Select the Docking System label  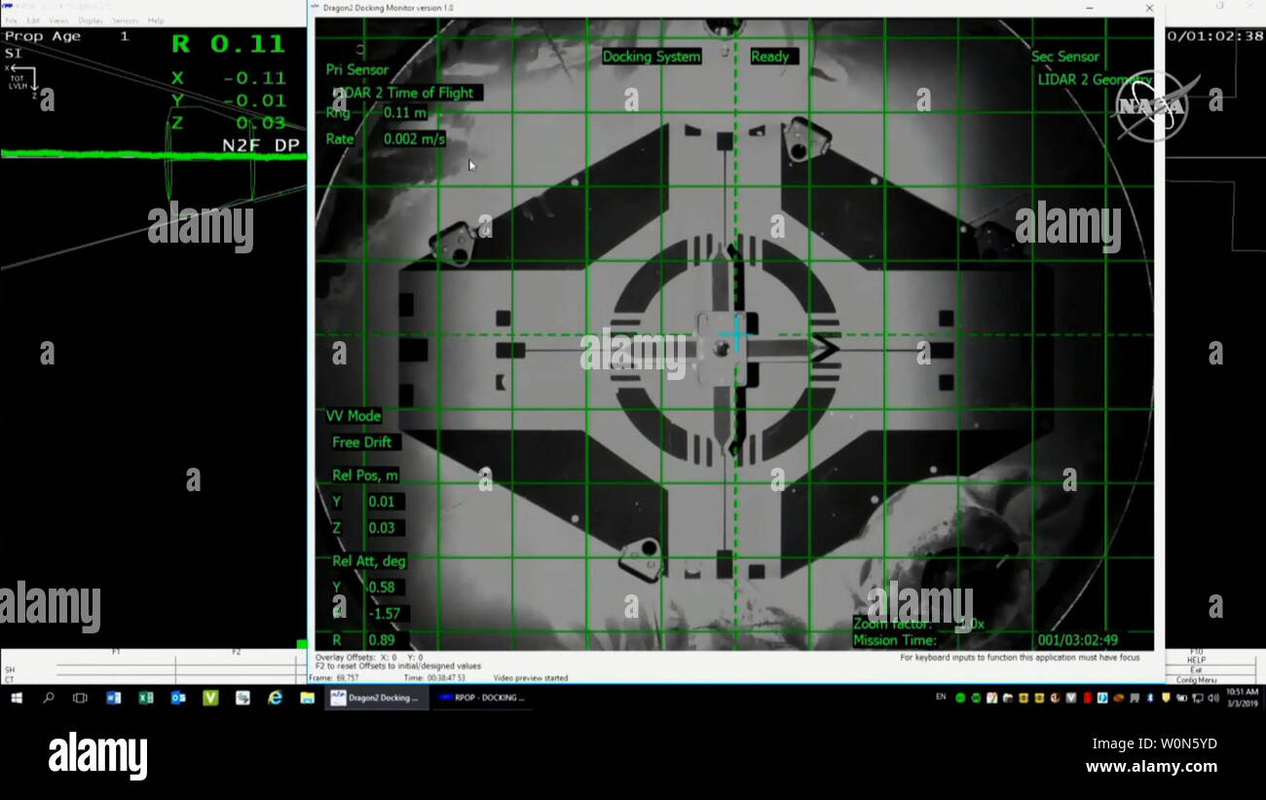pos(652,57)
